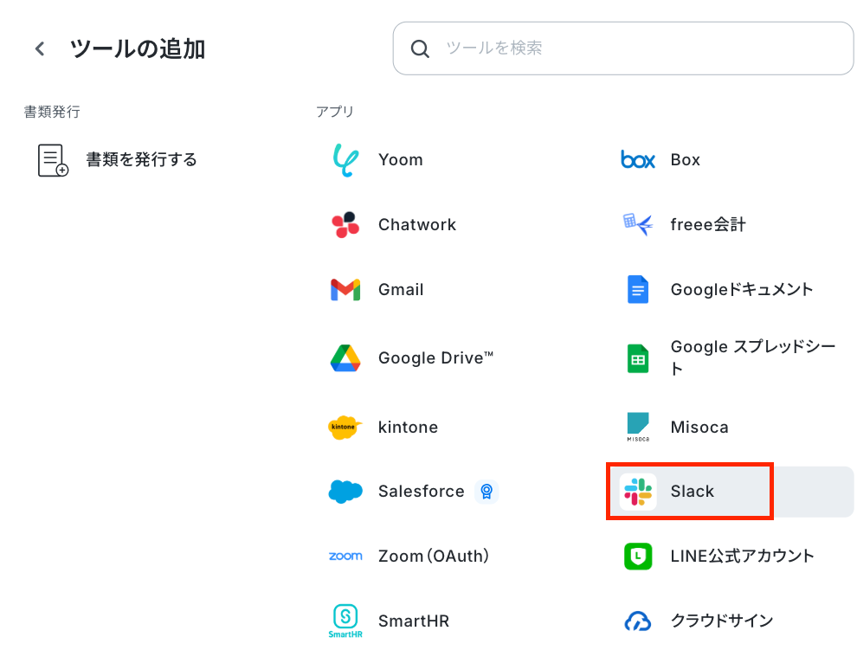Viewport: 857px width, 663px height.
Task: Select Salesforce label
Action: [422, 492]
